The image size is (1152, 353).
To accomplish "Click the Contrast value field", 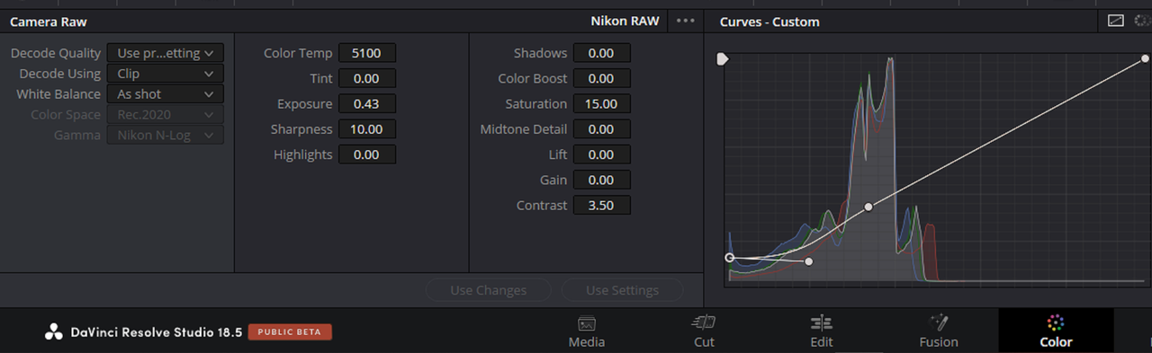I will (601, 206).
